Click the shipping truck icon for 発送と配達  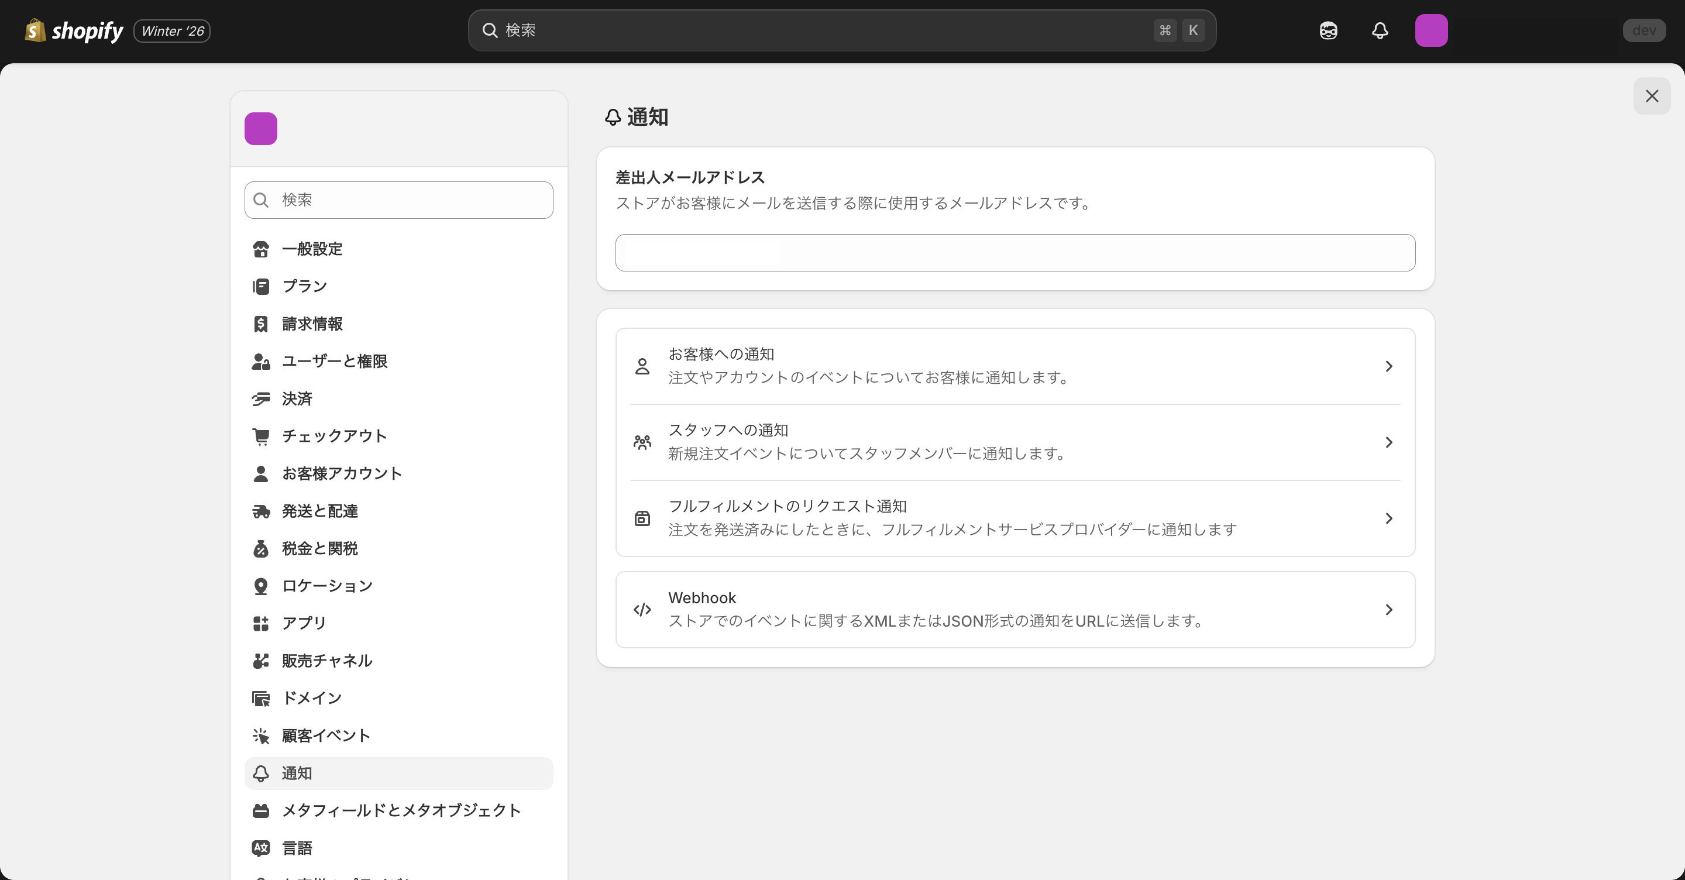point(261,511)
